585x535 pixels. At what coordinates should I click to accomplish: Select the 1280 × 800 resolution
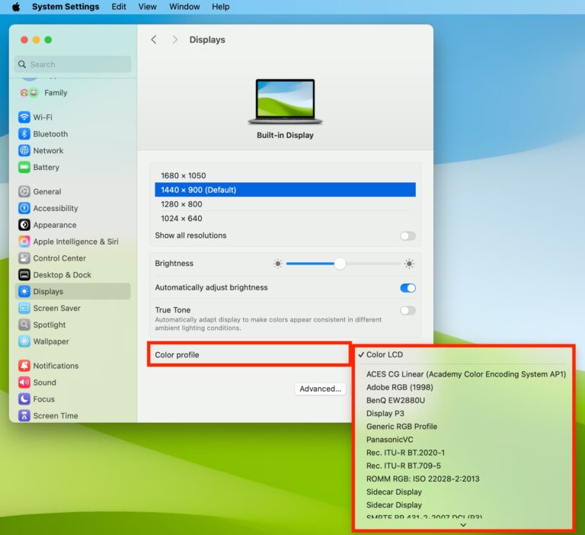(285, 204)
